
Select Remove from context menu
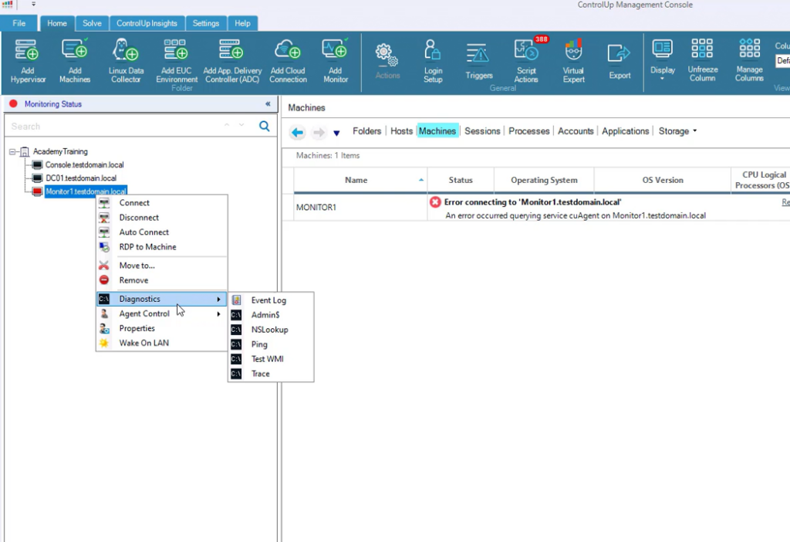(161, 279)
